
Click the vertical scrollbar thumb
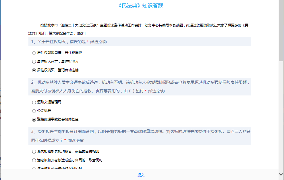point(281,30)
